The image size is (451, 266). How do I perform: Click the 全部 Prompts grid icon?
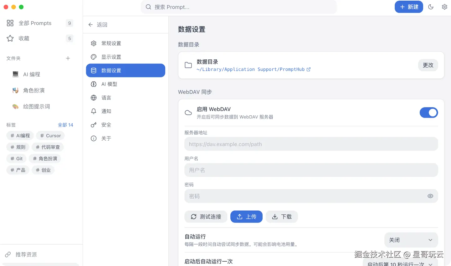tap(10, 23)
